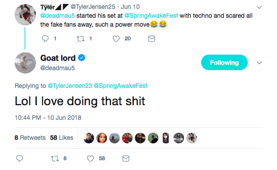View the 8 Retweets list
Viewport: 277px width, 170px height.
coord(30,138)
